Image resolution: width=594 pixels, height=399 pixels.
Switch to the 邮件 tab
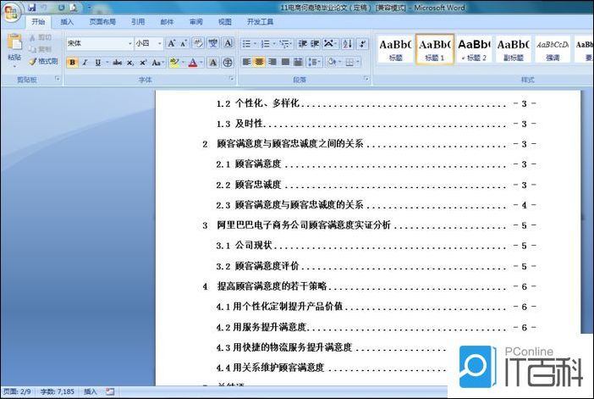[167, 22]
